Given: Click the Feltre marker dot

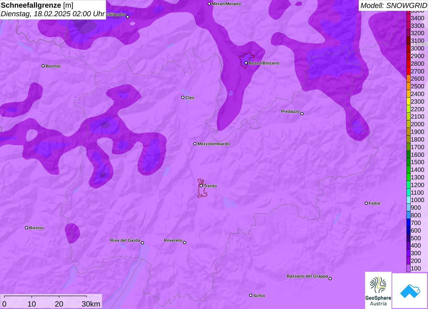Looking at the screenshot, I should click(366, 203).
